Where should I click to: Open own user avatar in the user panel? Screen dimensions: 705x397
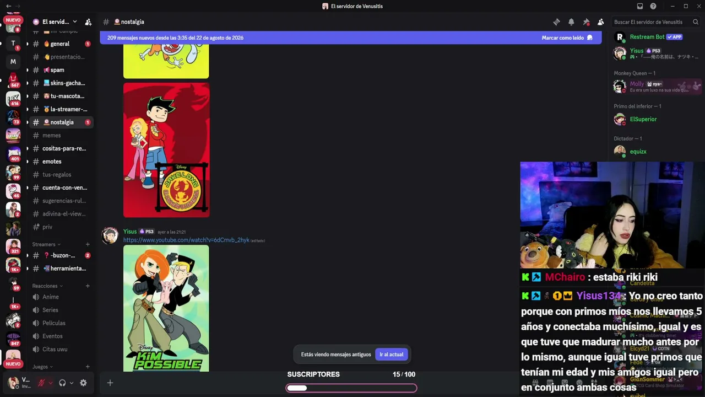click(x=13, y=383)
